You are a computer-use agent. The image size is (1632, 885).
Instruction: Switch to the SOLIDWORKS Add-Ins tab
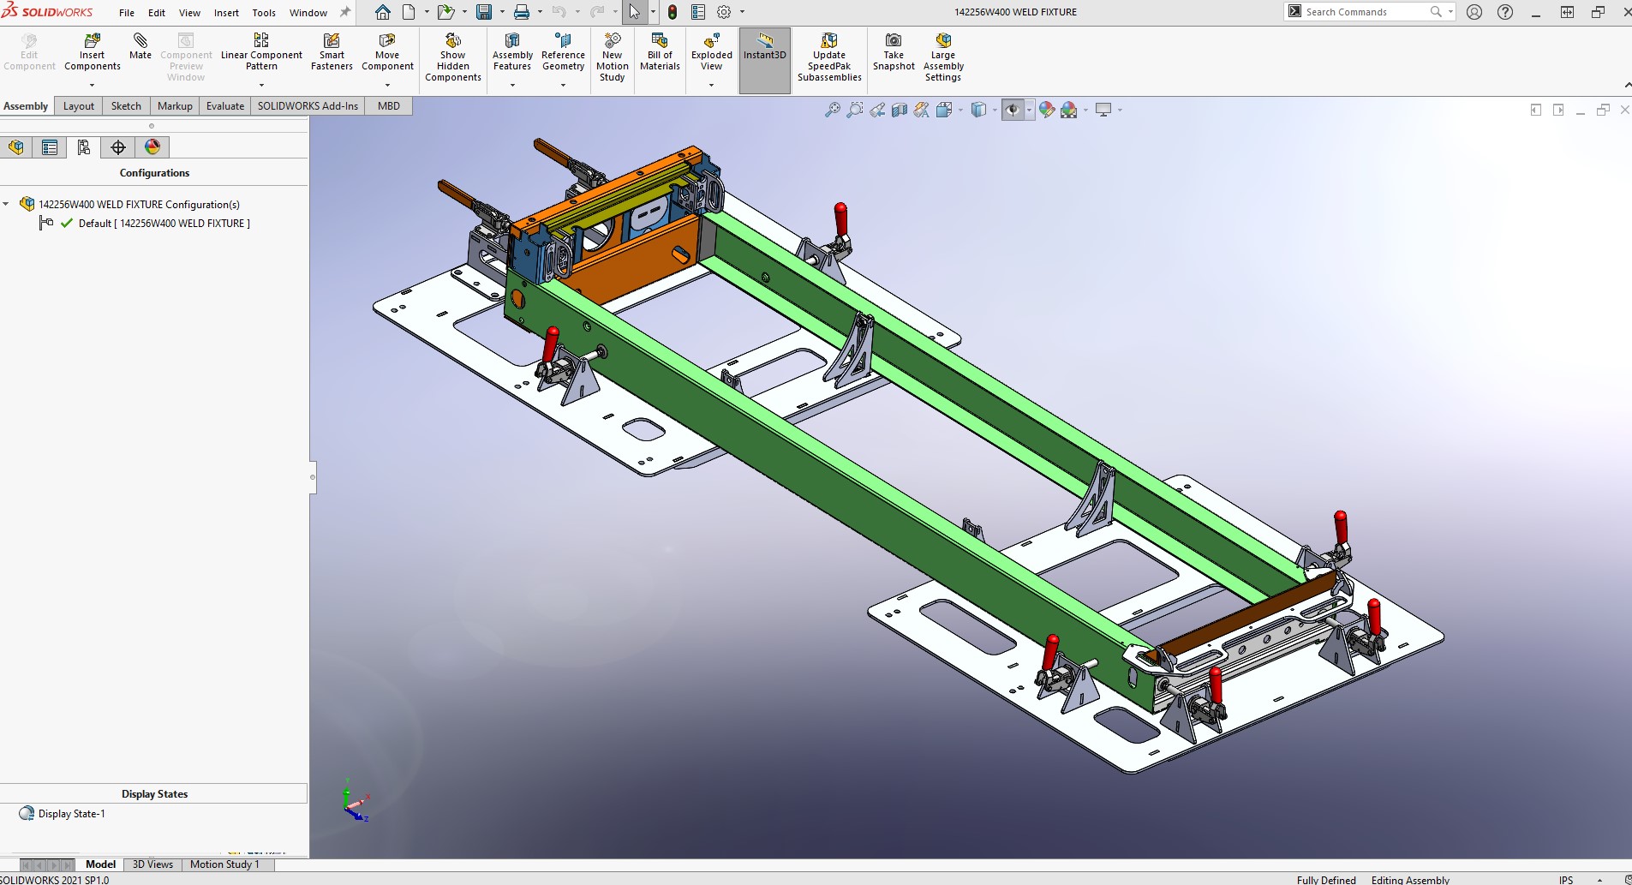(x=308, y=106)
